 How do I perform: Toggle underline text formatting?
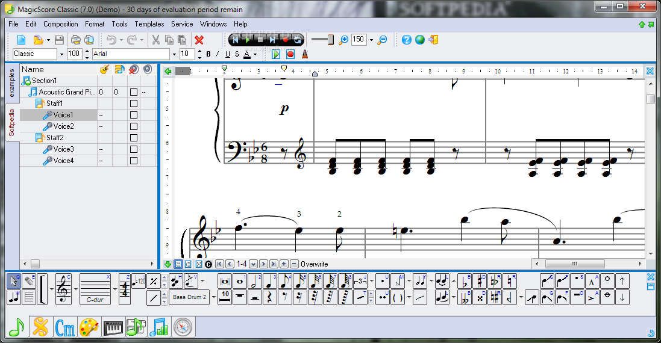click(x=228, y=54)
